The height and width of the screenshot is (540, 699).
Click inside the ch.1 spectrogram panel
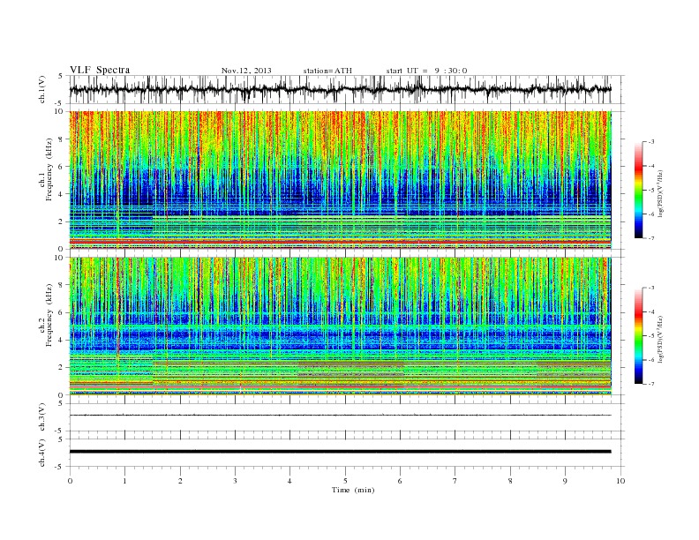tap(340, 180)
